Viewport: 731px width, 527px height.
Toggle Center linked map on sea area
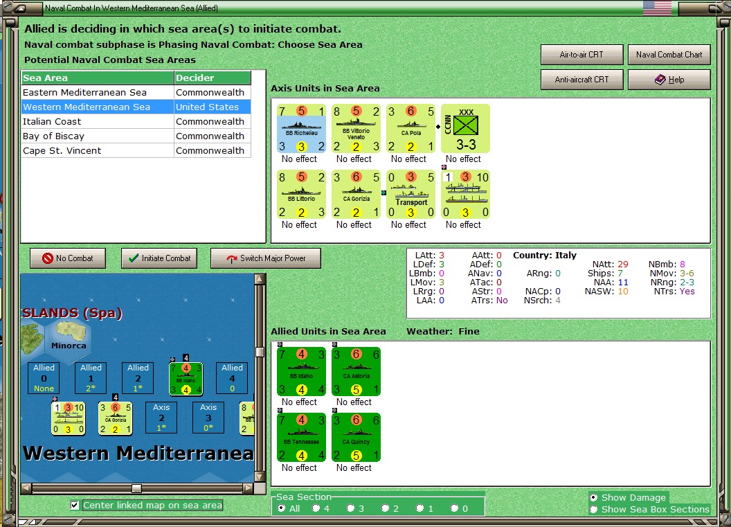(x=75, y=505)
